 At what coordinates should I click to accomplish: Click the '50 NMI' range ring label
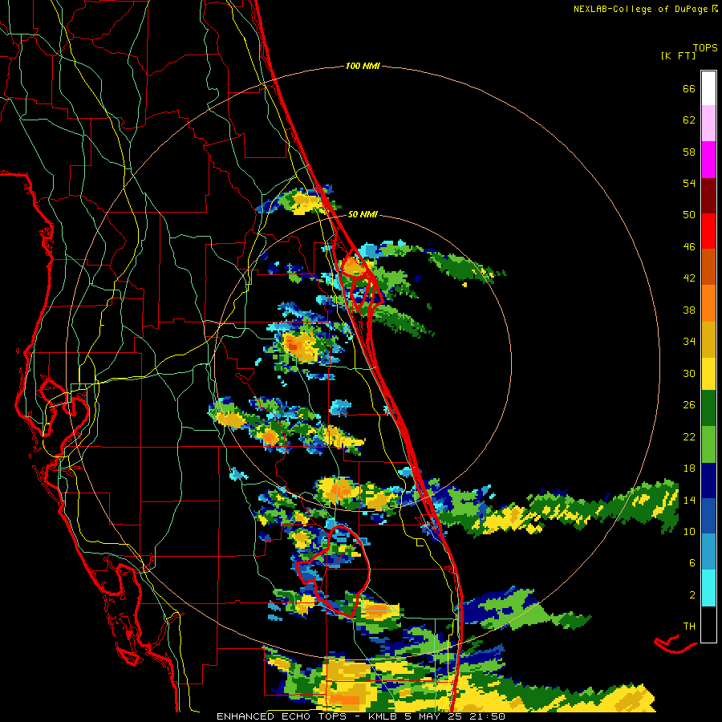[363, 214]
